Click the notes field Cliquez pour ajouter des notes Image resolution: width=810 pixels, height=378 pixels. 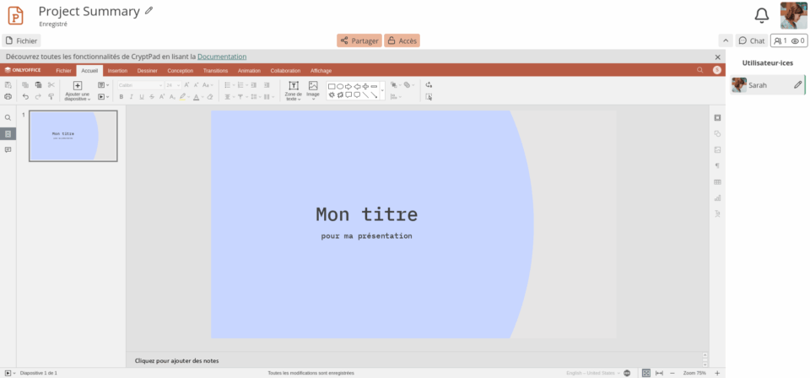point(176,360)
